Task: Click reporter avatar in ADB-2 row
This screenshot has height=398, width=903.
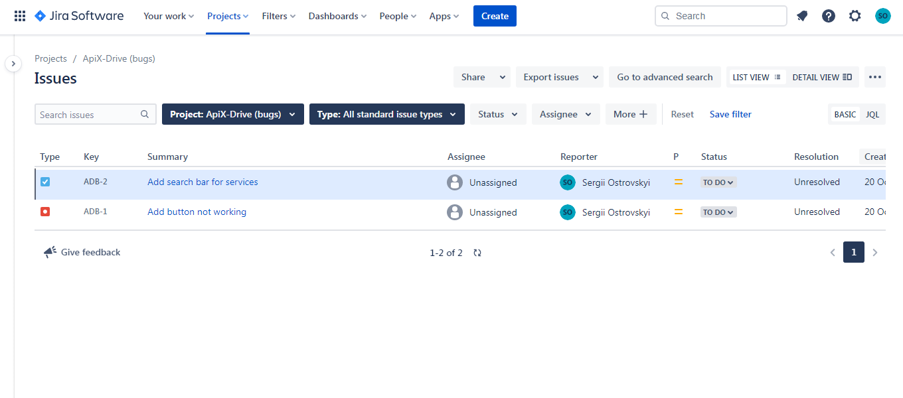Action: [x=568, y=182]
